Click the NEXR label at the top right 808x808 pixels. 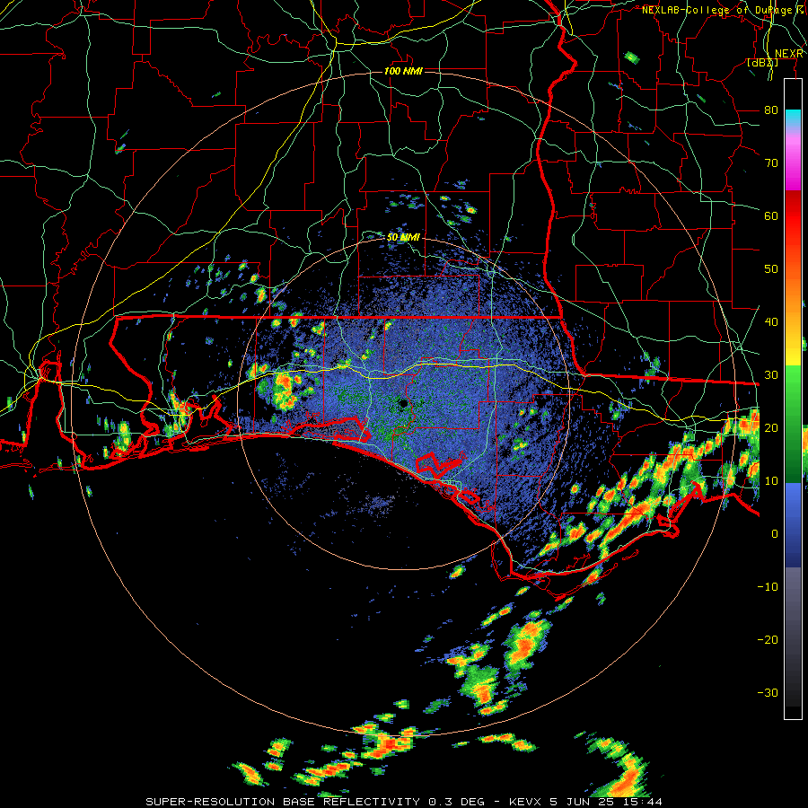click(789, 54)
